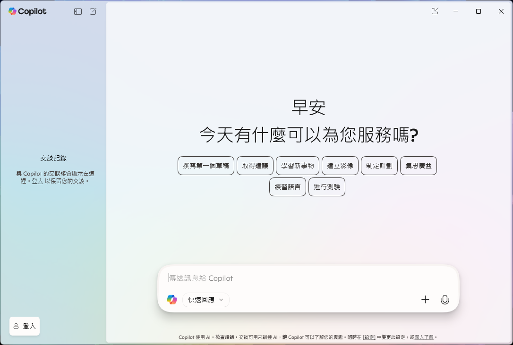
Task: Open the 設定 link in footer
Action: [369, 337]
